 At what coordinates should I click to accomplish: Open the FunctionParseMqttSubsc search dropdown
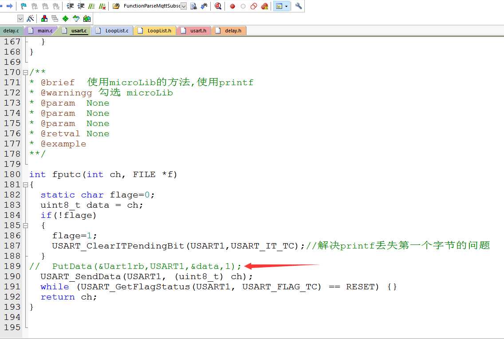point(184,6)
